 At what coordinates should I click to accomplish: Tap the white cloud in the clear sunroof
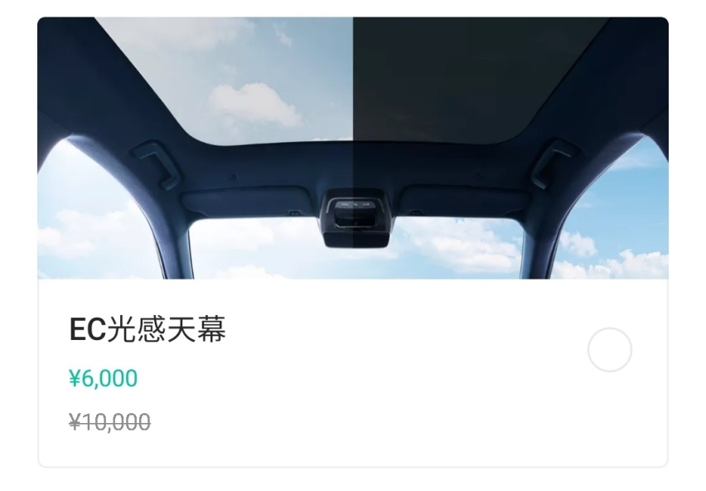[254, 105]
